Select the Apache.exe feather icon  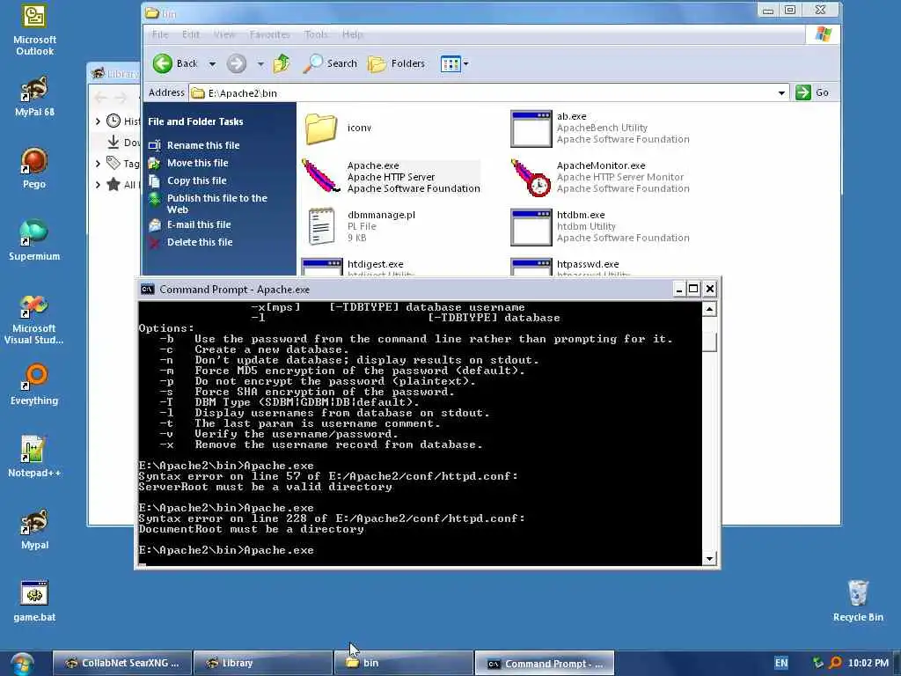click(x=321, y=176)
